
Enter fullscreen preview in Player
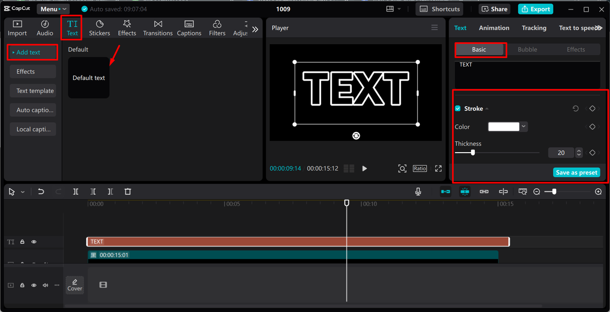point(438,168)
